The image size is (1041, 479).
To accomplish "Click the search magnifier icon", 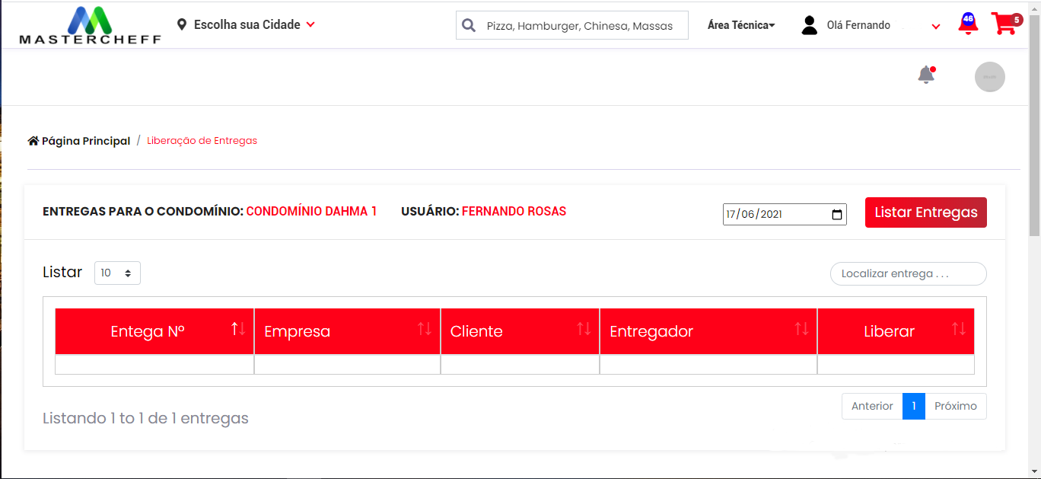I will tap(469, 25).
